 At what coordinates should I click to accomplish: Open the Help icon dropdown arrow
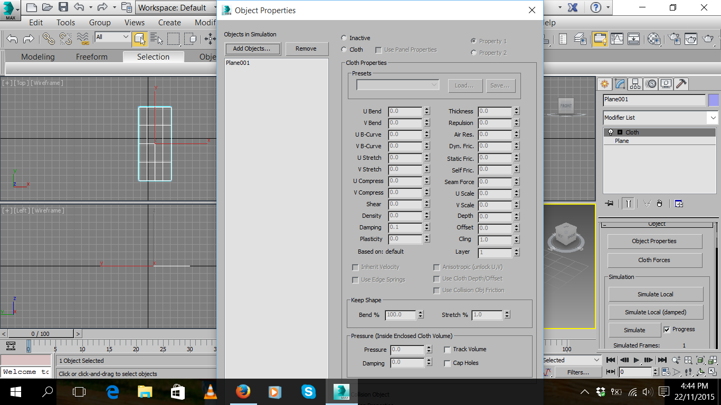609,7
